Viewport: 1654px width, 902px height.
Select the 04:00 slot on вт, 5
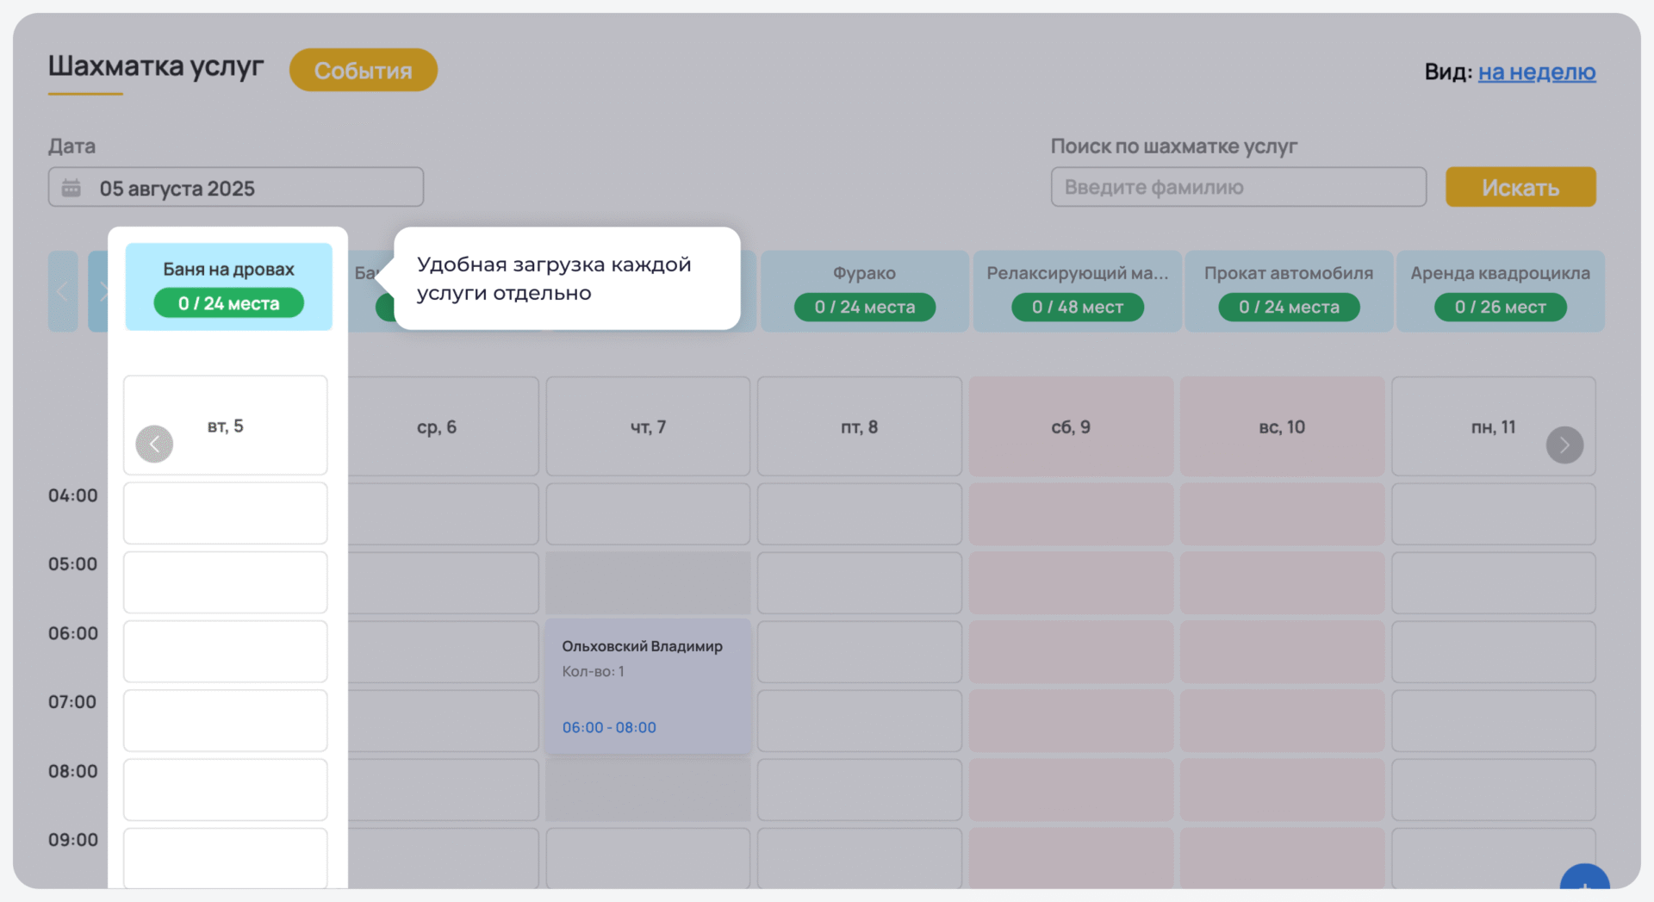pos(225,513)
